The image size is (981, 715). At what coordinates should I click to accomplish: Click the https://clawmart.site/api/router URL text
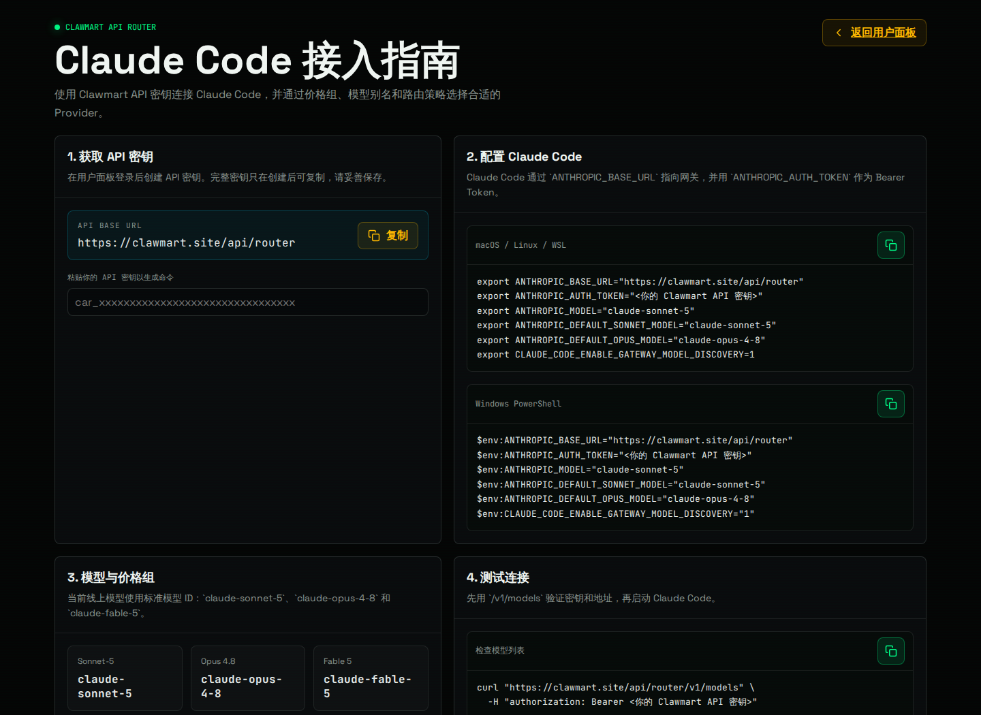click(x=187, y=243)
